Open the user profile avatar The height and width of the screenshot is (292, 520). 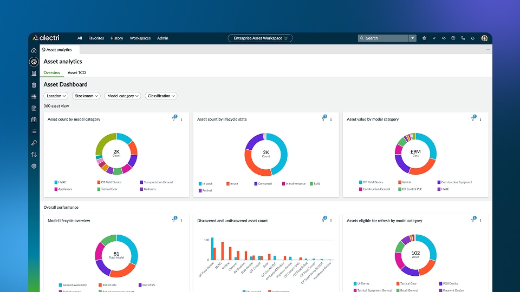point(484,38)
